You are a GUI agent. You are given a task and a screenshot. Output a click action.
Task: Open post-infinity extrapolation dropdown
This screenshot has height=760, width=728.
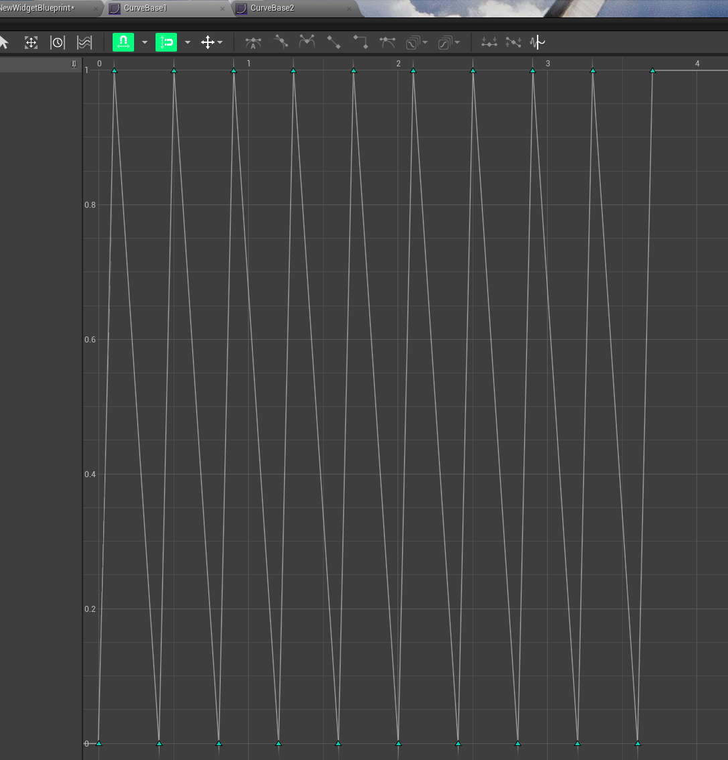[x=449, y=43]
